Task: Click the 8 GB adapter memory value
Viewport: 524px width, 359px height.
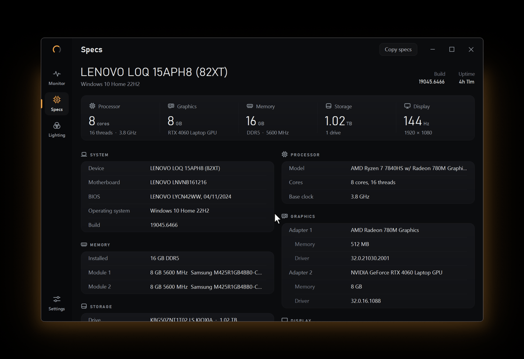Action: [x=356, y=286]
